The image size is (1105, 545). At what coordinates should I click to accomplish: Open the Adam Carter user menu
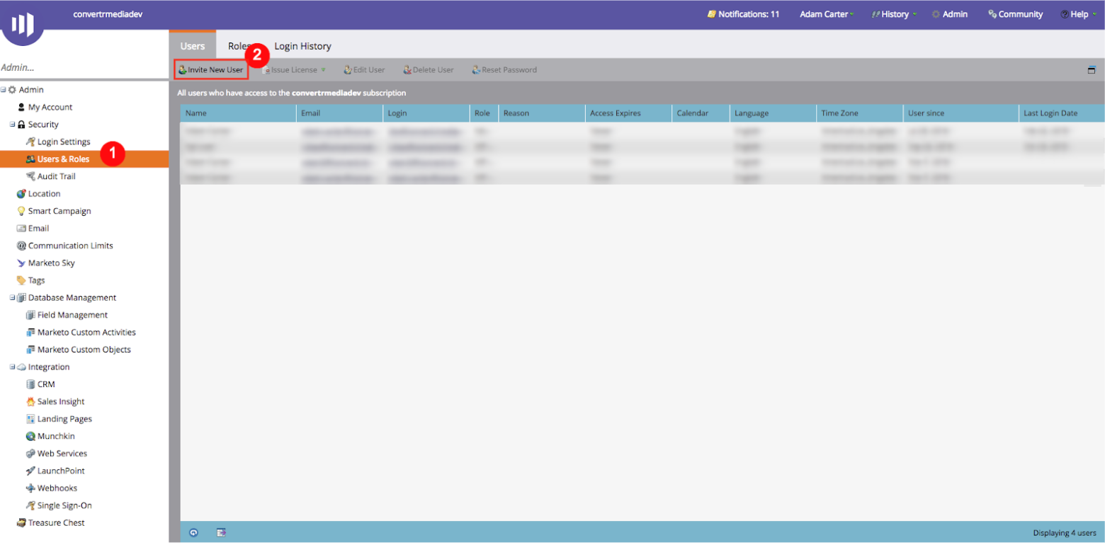(827, 14)
